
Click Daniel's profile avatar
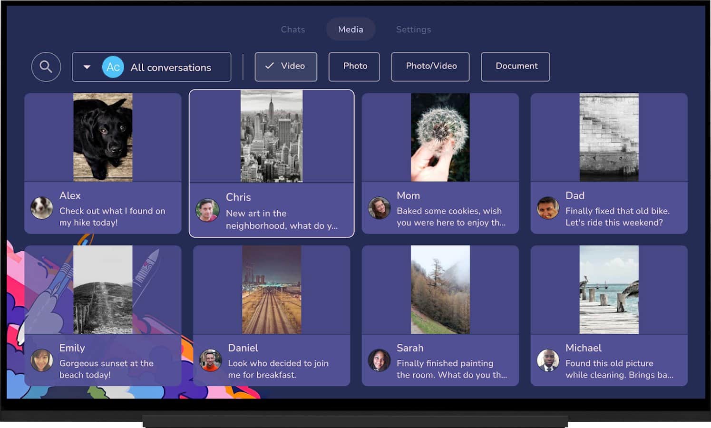point(210,360)
